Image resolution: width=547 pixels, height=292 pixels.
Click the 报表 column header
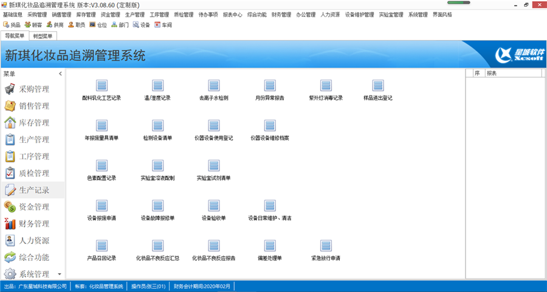(514, 73)
